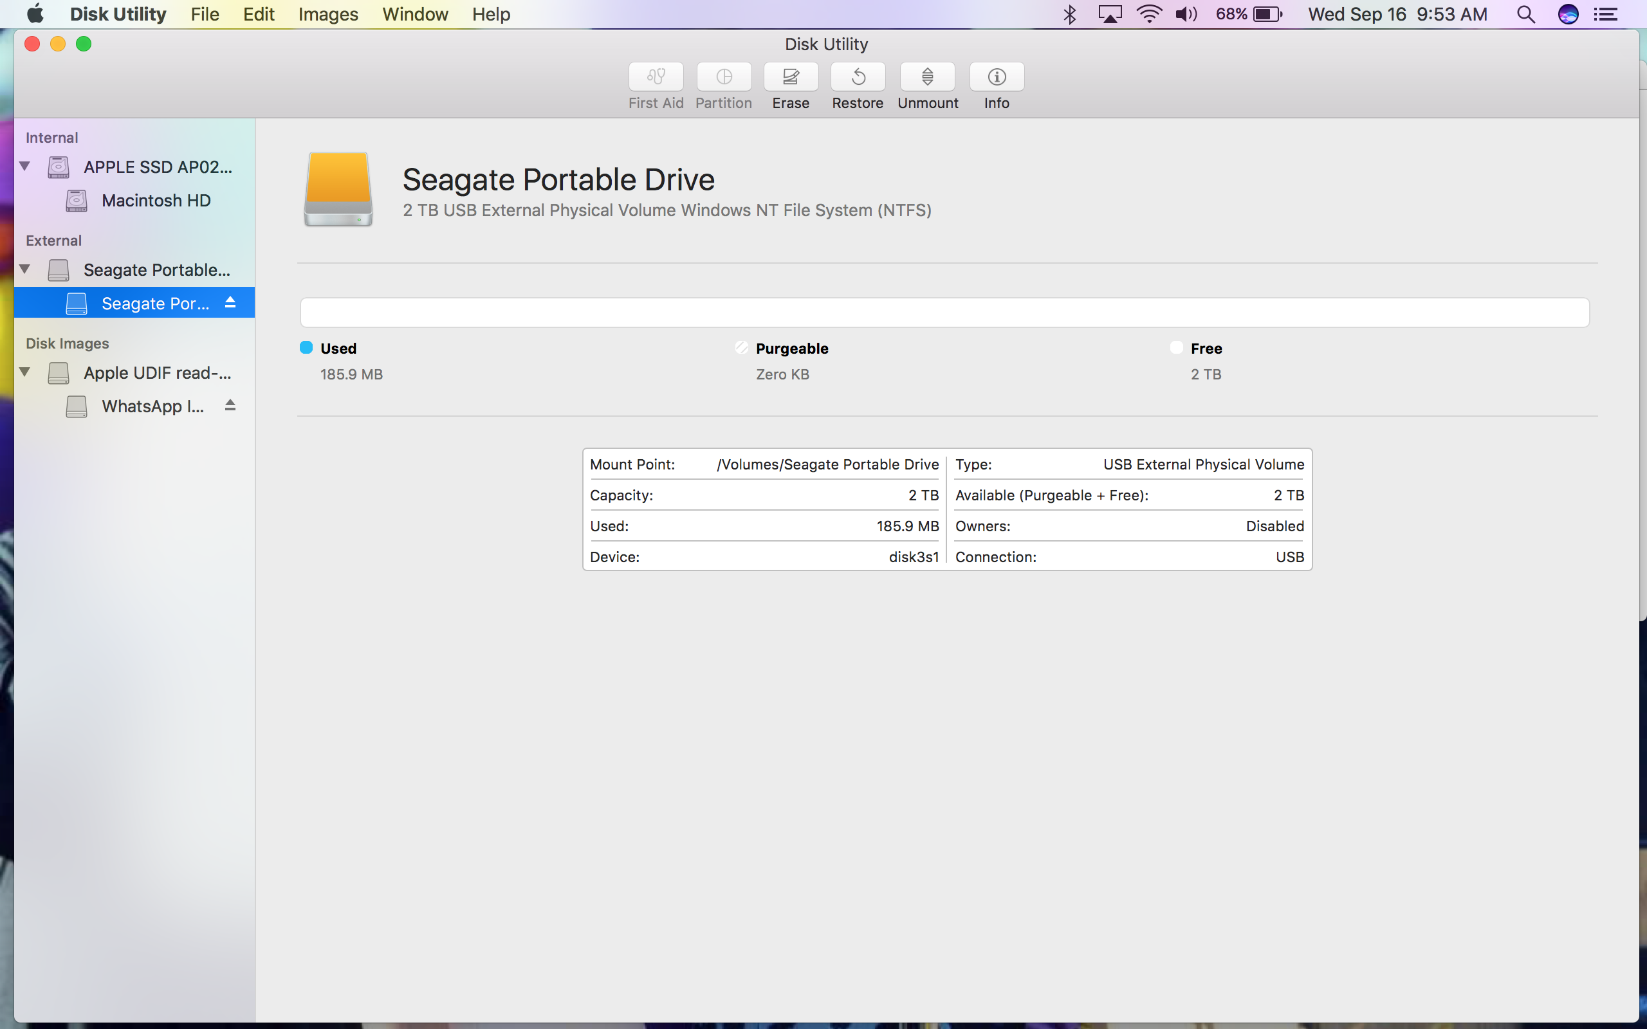Open the Images menu
The height and width of the screenshot is (1029, 1647).
point(327,14)
